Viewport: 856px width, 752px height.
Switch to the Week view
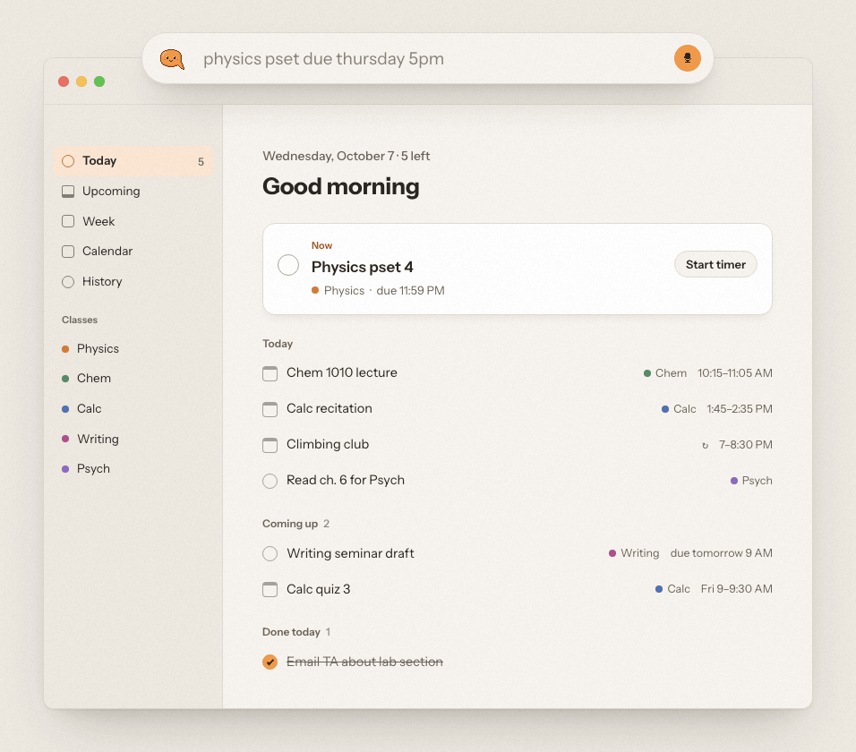pyautogui.click(x=133, y=221)
